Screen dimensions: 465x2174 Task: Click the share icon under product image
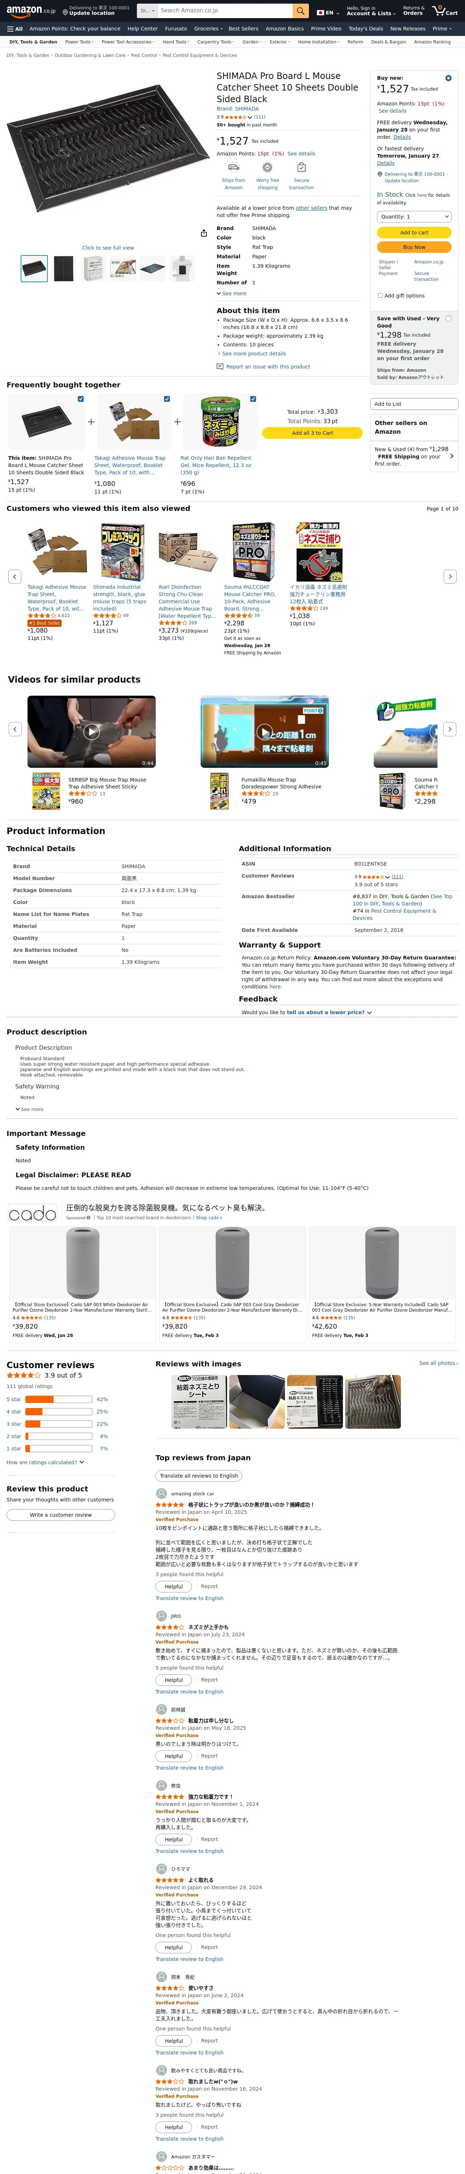pos(204,234)
